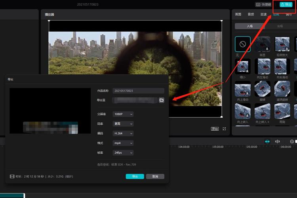This screenshot has height=198, width=297.
Task: Open the 变速 speed tab
Action: (x=263, y=14)
